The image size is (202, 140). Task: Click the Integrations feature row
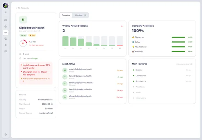point(162,98)
